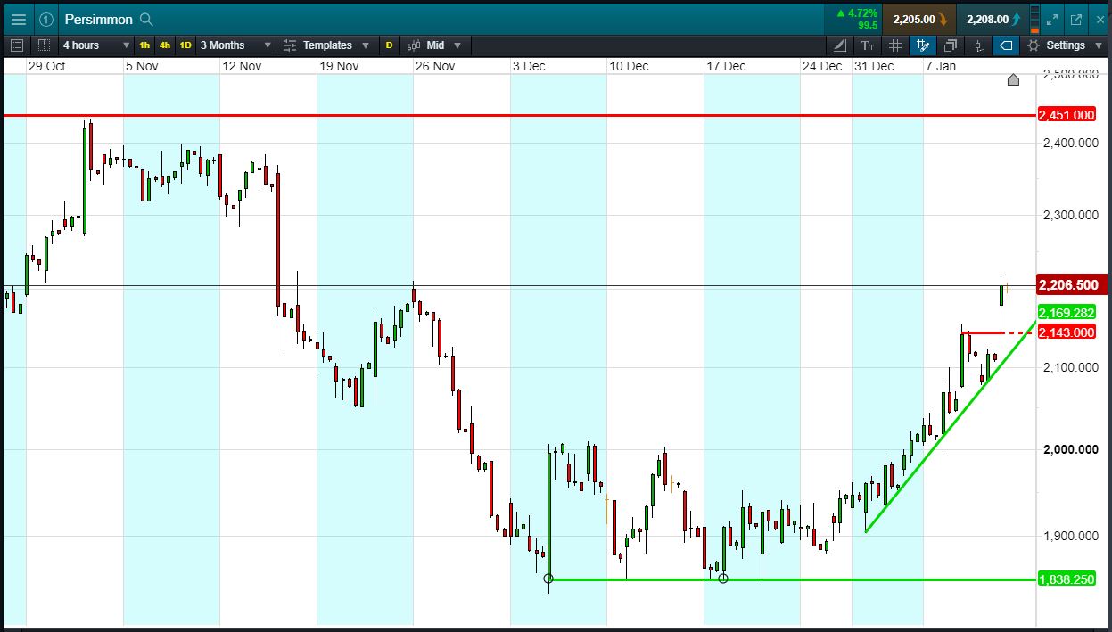The width and height of the screenshot is (1112, 632).
Task: Toggle the chart grid lines icon
Action: (x=895, y=45)
